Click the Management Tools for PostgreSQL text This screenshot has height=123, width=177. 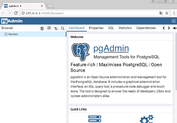127,57
